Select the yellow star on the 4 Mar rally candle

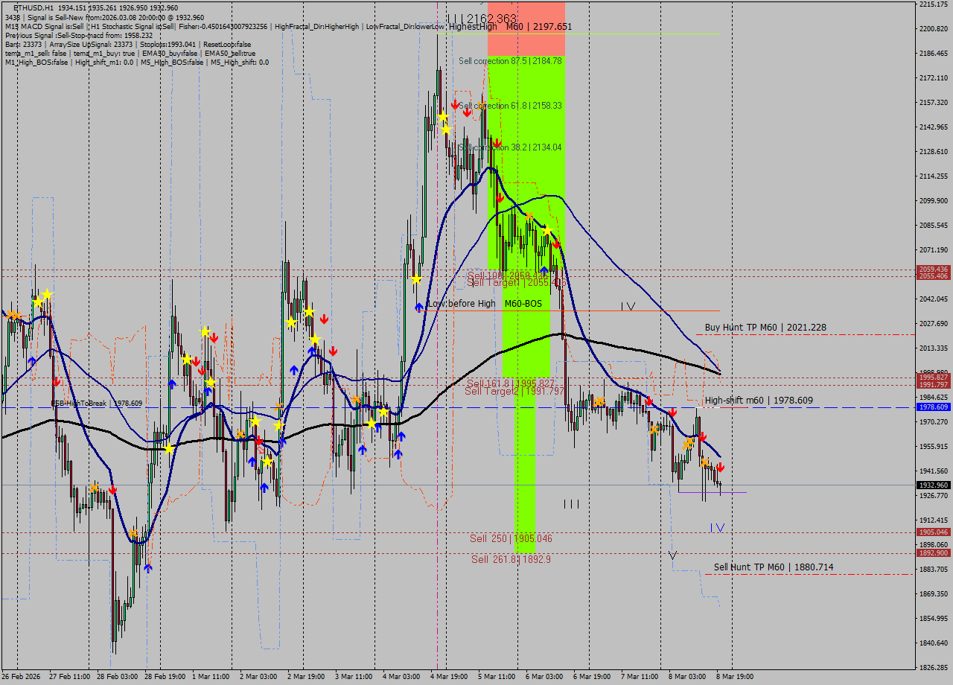pyautogui.click(x=415, y=279)
